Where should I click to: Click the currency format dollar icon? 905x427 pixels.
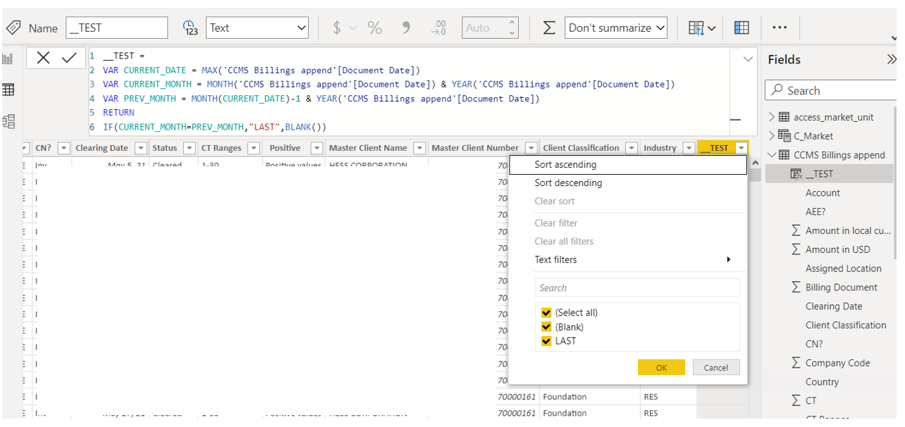click(337, 27)
